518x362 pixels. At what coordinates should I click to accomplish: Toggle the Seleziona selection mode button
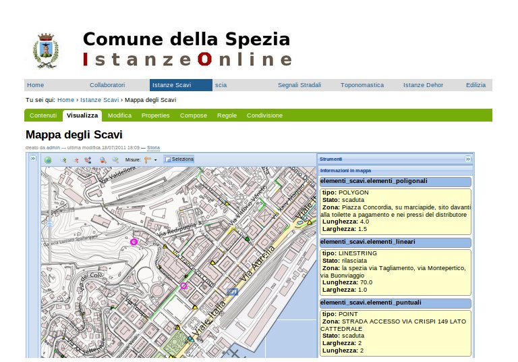tap(179, 160)
